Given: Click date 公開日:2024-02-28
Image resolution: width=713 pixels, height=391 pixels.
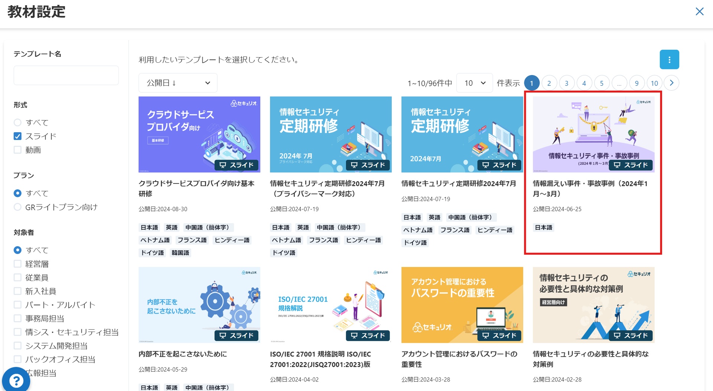Looking at the screenshot, I should (557, 379).
